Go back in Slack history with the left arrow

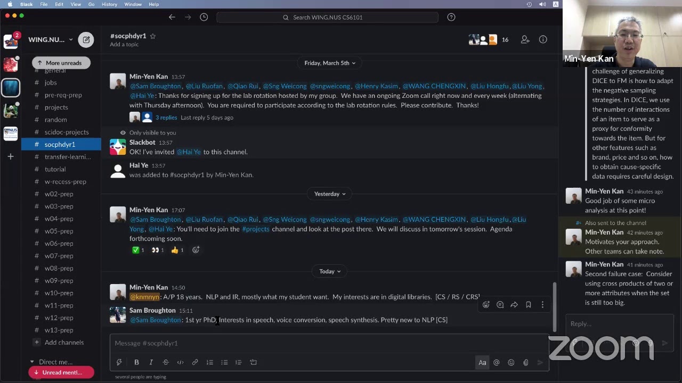tap(172, 17)
